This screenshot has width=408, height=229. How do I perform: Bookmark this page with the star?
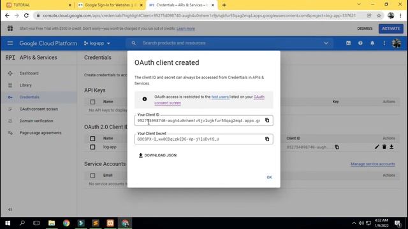click(x=379, y=15)
